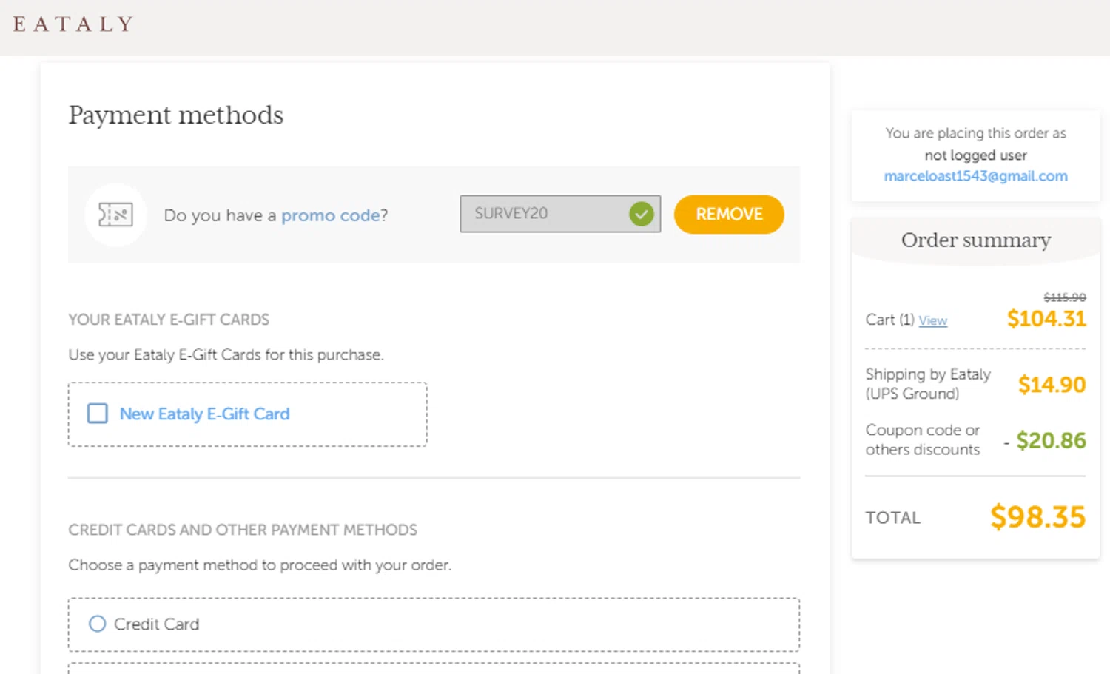Click the $14.90 shipping cost
Screen dimensions: 1110x674
point(1052,385)
